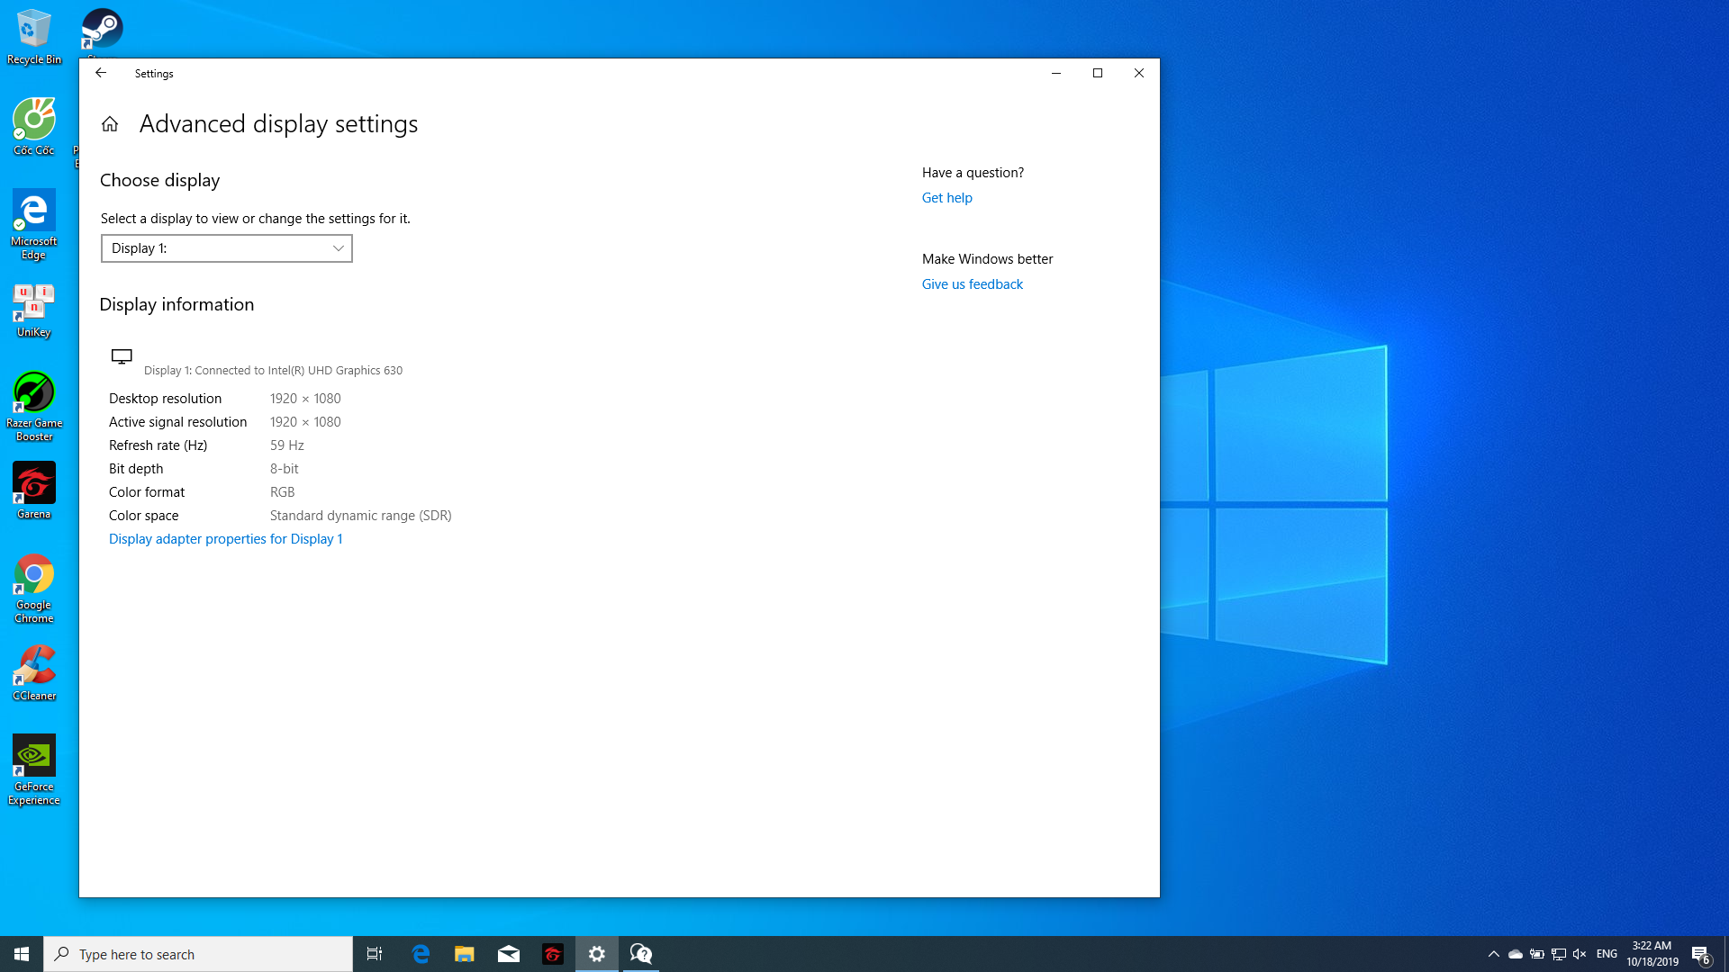Select the monitor icon under Display information
1729x972 pixels.
click(122, 357)
